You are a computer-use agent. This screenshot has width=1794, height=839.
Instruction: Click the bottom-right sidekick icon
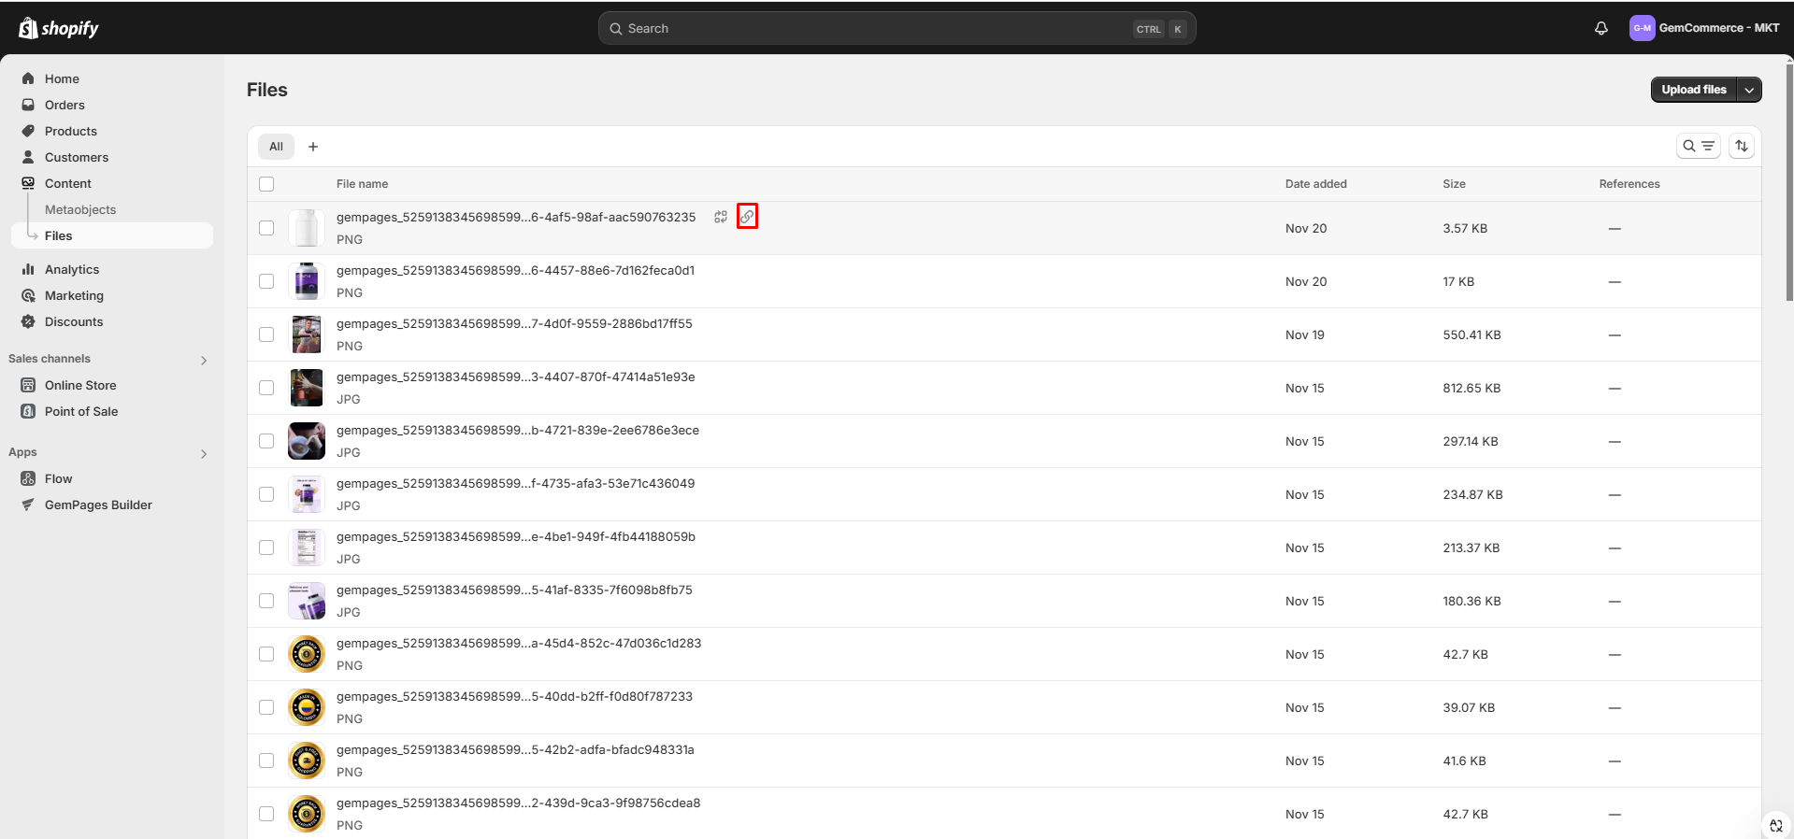pos(1775,825)
